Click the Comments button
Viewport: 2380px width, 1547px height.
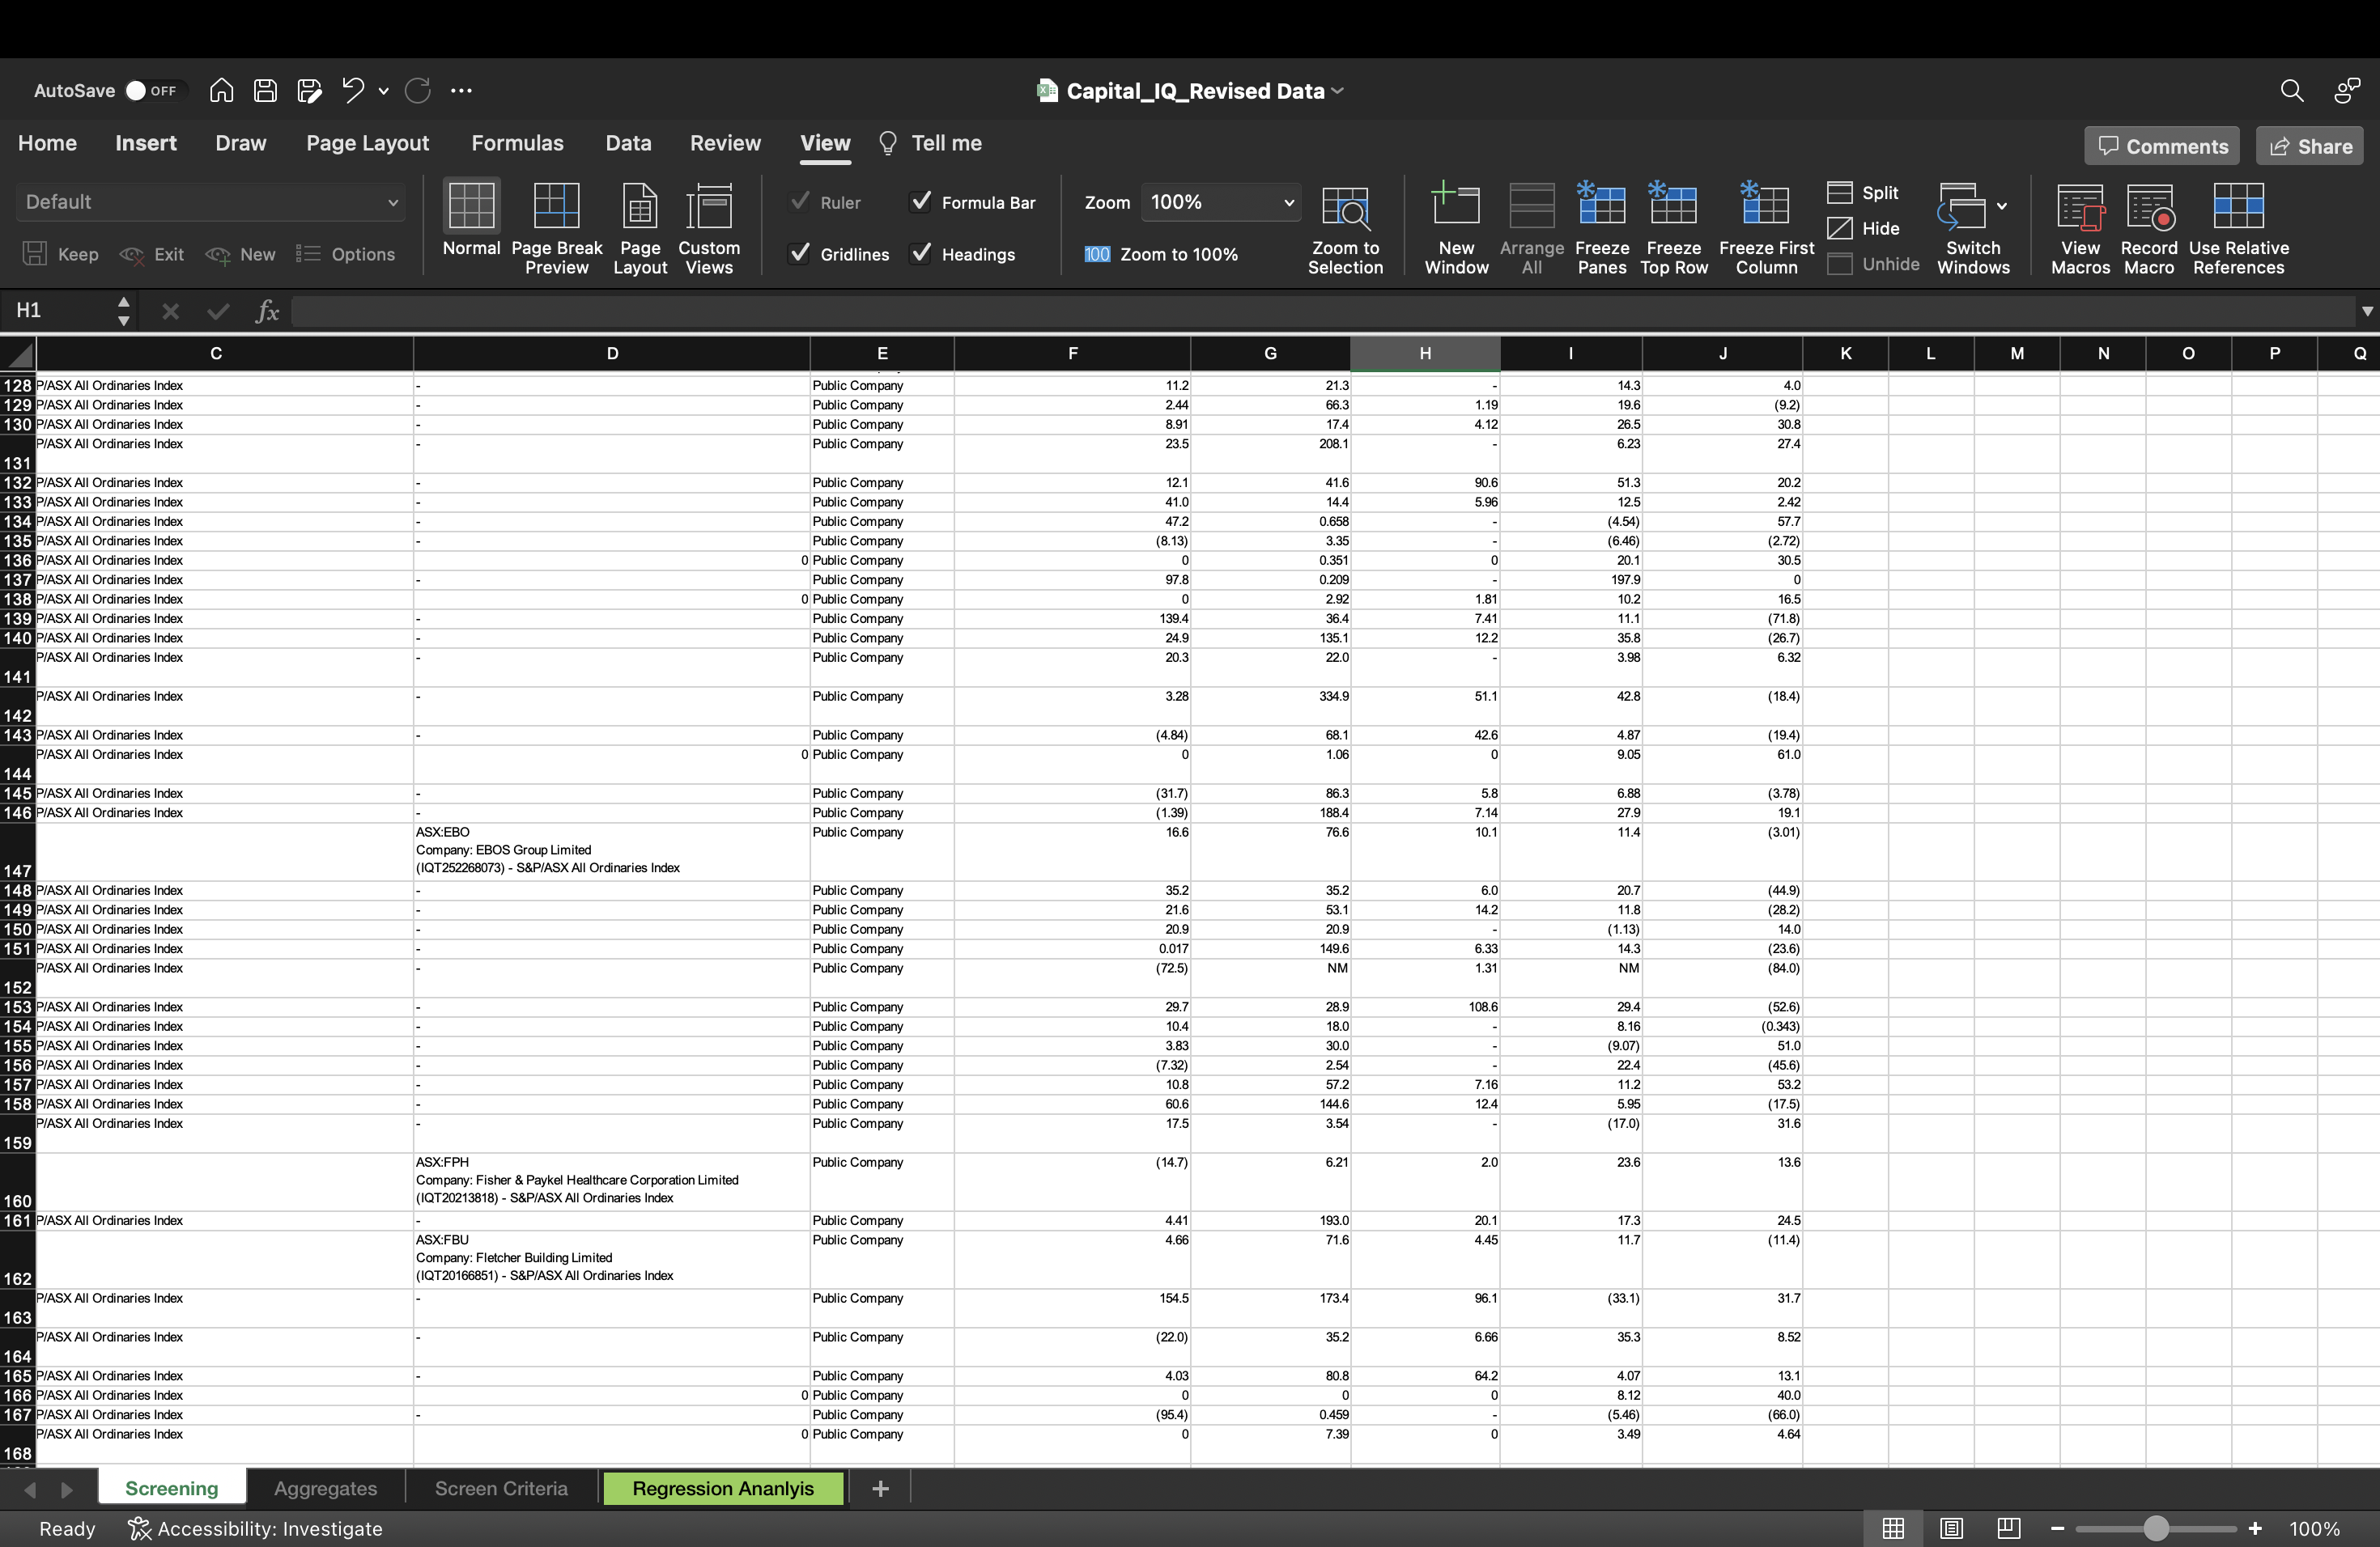[2162, 147]
